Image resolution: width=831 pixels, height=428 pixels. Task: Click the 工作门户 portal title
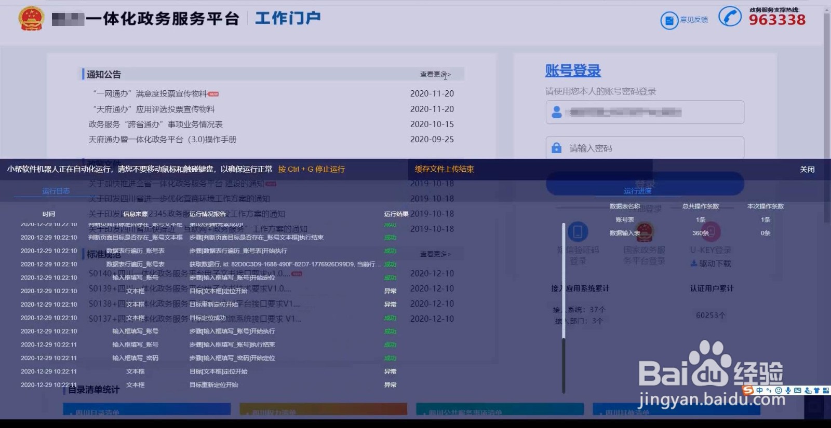(x=288, y=19)
